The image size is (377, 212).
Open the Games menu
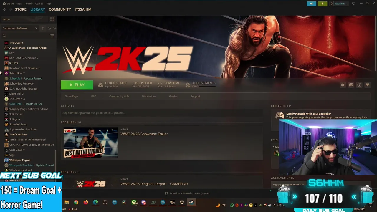(39, 4)
